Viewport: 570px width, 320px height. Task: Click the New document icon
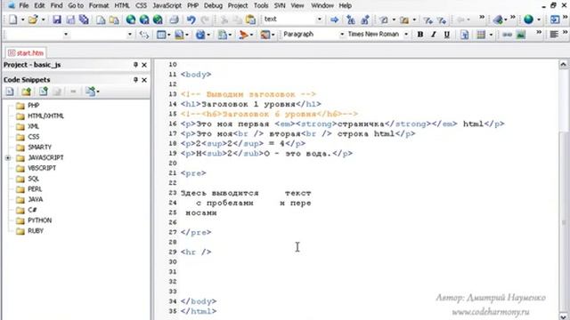pyautogui.click(x=12, y=20)
